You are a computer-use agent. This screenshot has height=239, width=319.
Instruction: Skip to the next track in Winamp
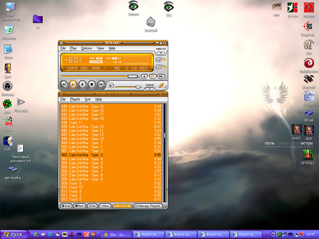pyautogui.click(x=101, y=84)
